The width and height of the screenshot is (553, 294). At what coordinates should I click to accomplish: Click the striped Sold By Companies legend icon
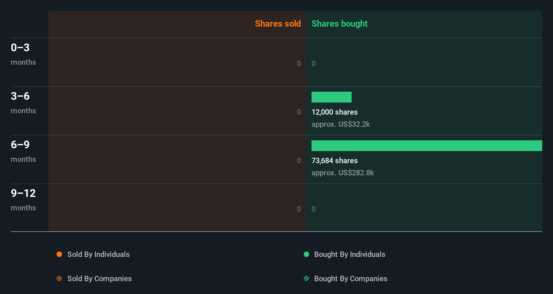[x=59, y=278]
